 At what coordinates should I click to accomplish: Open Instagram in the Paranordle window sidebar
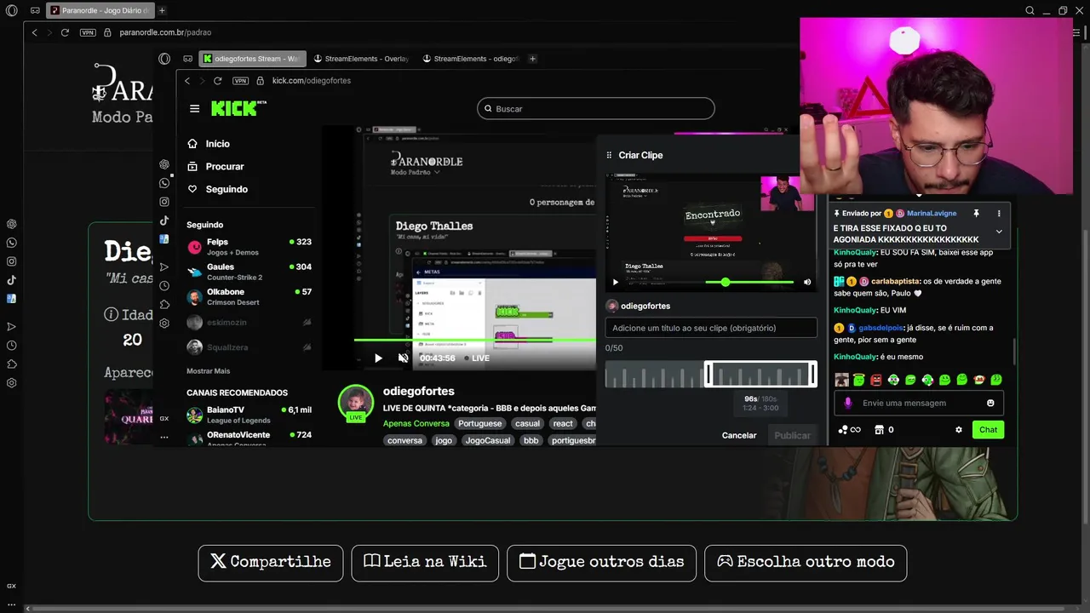(x=12, y=261)
